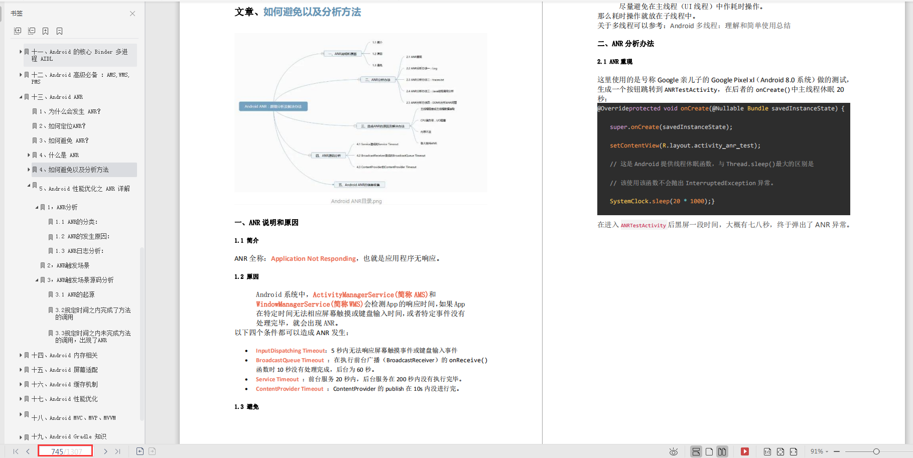Toggle eye protection mode icon
Screen dimensions: 913x458
[x=674, y=451]
